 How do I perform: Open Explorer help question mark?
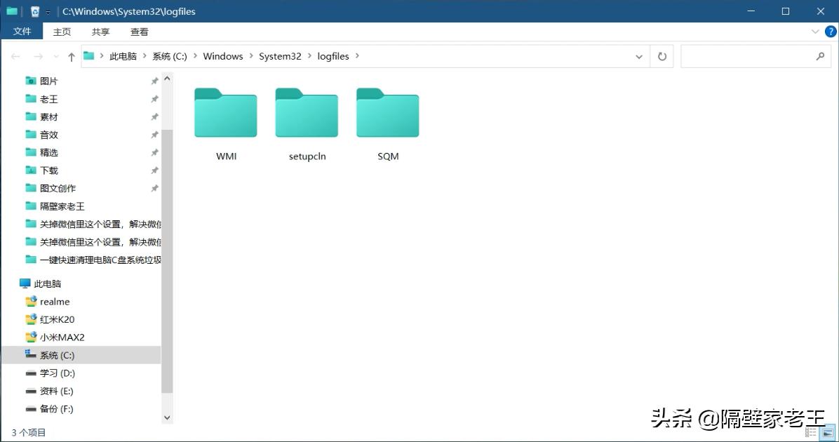click(x=831, y=32)
